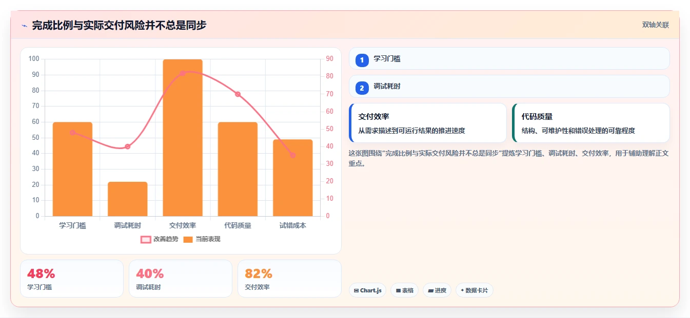
Task: Open the 40% 调试耗时 stat card
Action: tap(181, 279)
